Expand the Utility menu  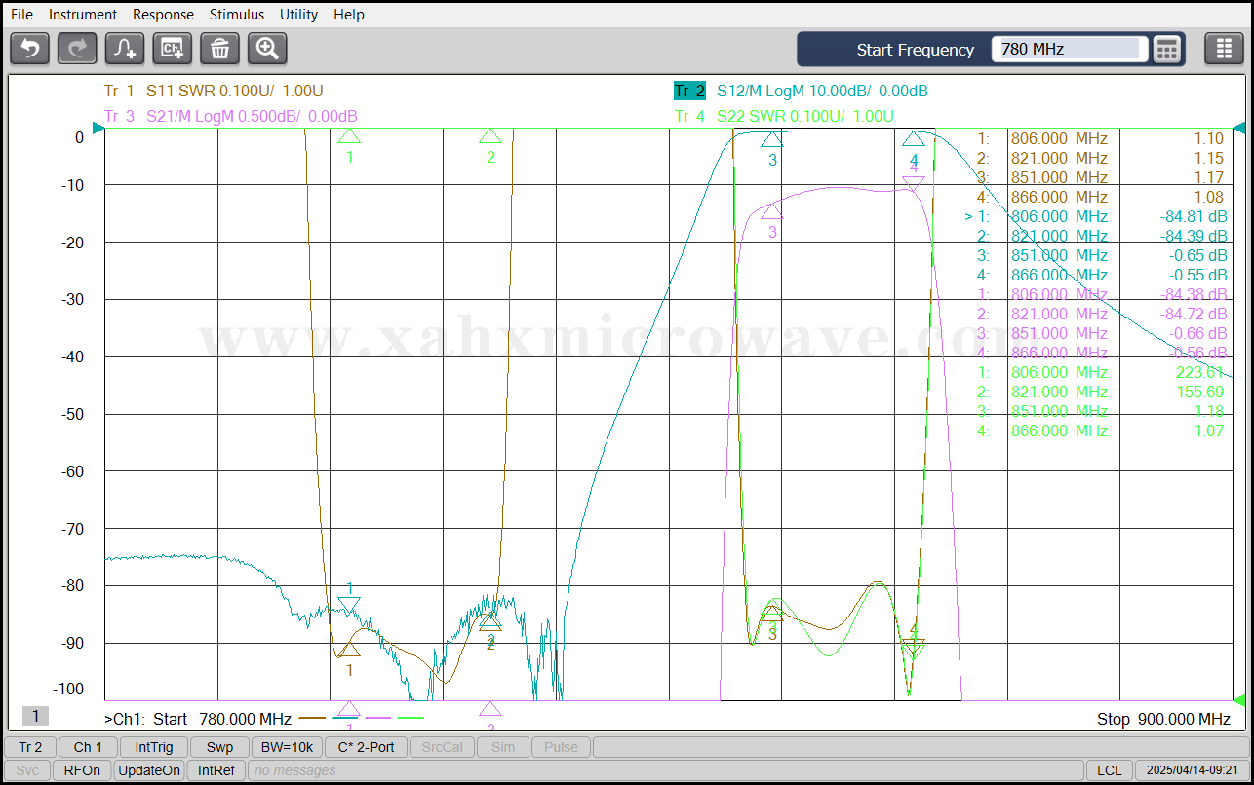click(x=298, y=15)
